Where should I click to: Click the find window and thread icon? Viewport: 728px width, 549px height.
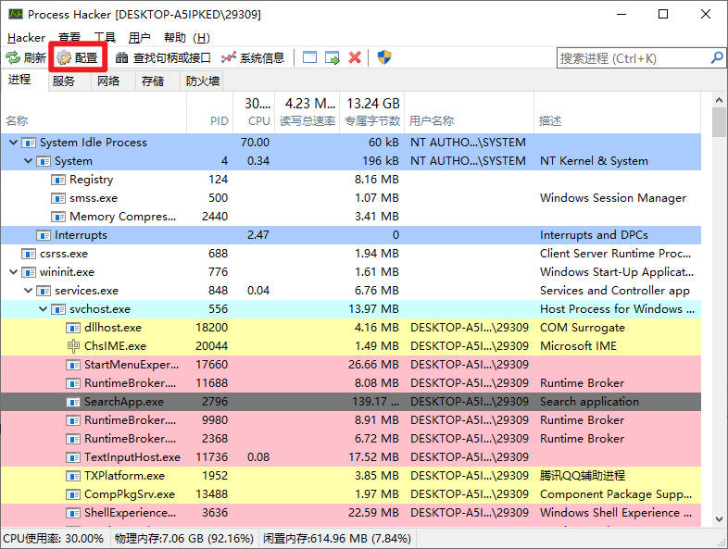point(333,57)
